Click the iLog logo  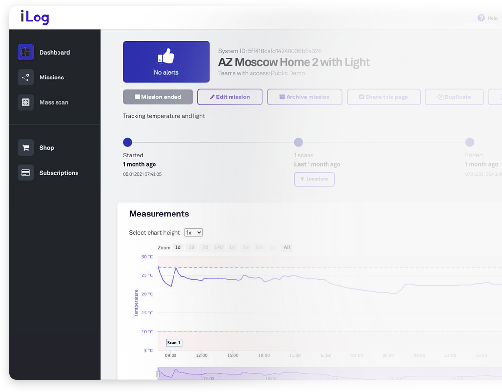(x=35, y=18)
